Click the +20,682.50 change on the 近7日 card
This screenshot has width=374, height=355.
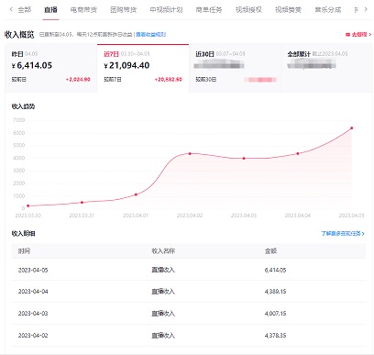click(x=169, y=80)
